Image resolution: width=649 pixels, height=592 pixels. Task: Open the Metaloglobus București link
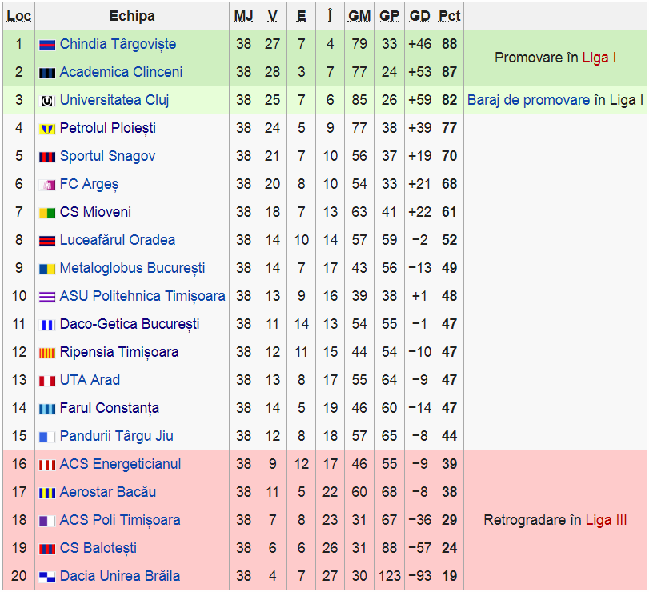click(133, 268)
